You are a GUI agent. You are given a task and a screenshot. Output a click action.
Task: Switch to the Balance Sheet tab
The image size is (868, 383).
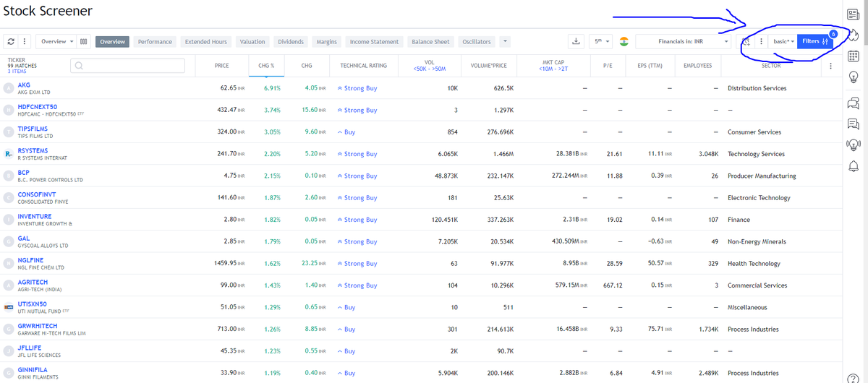[430, 42]
